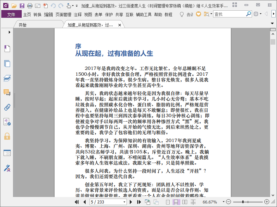277x207 pixels.
Task: Open the Digital Signatures panel icon
Action: 7,122
